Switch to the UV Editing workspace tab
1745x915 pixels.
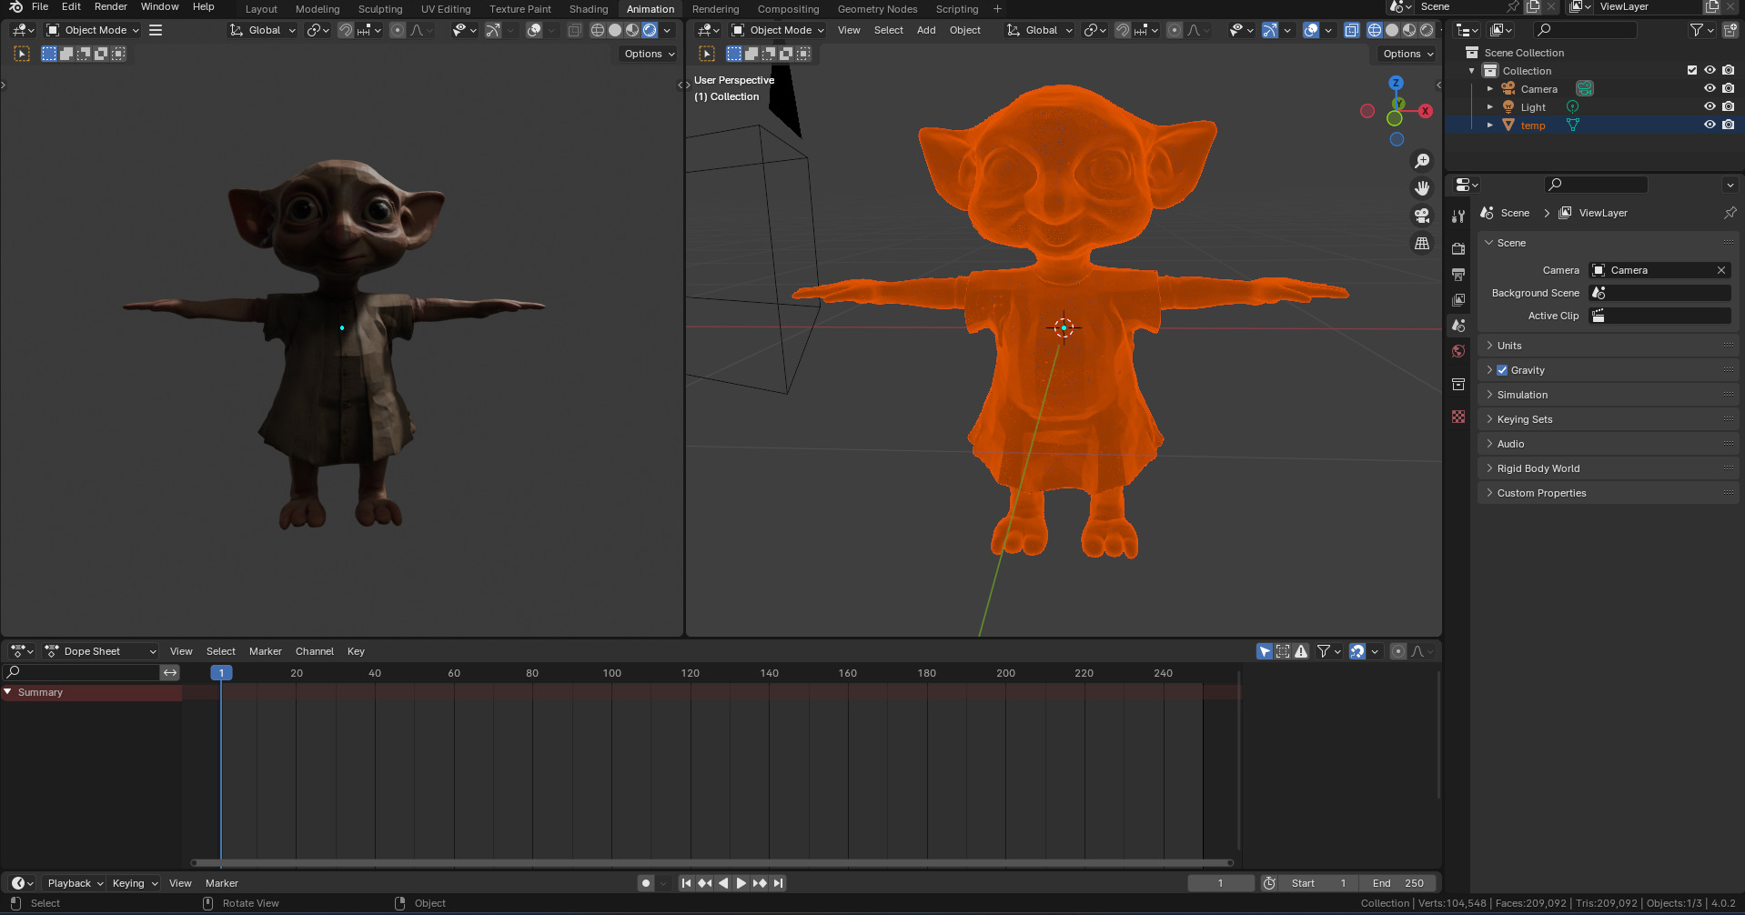pos(446,9)
